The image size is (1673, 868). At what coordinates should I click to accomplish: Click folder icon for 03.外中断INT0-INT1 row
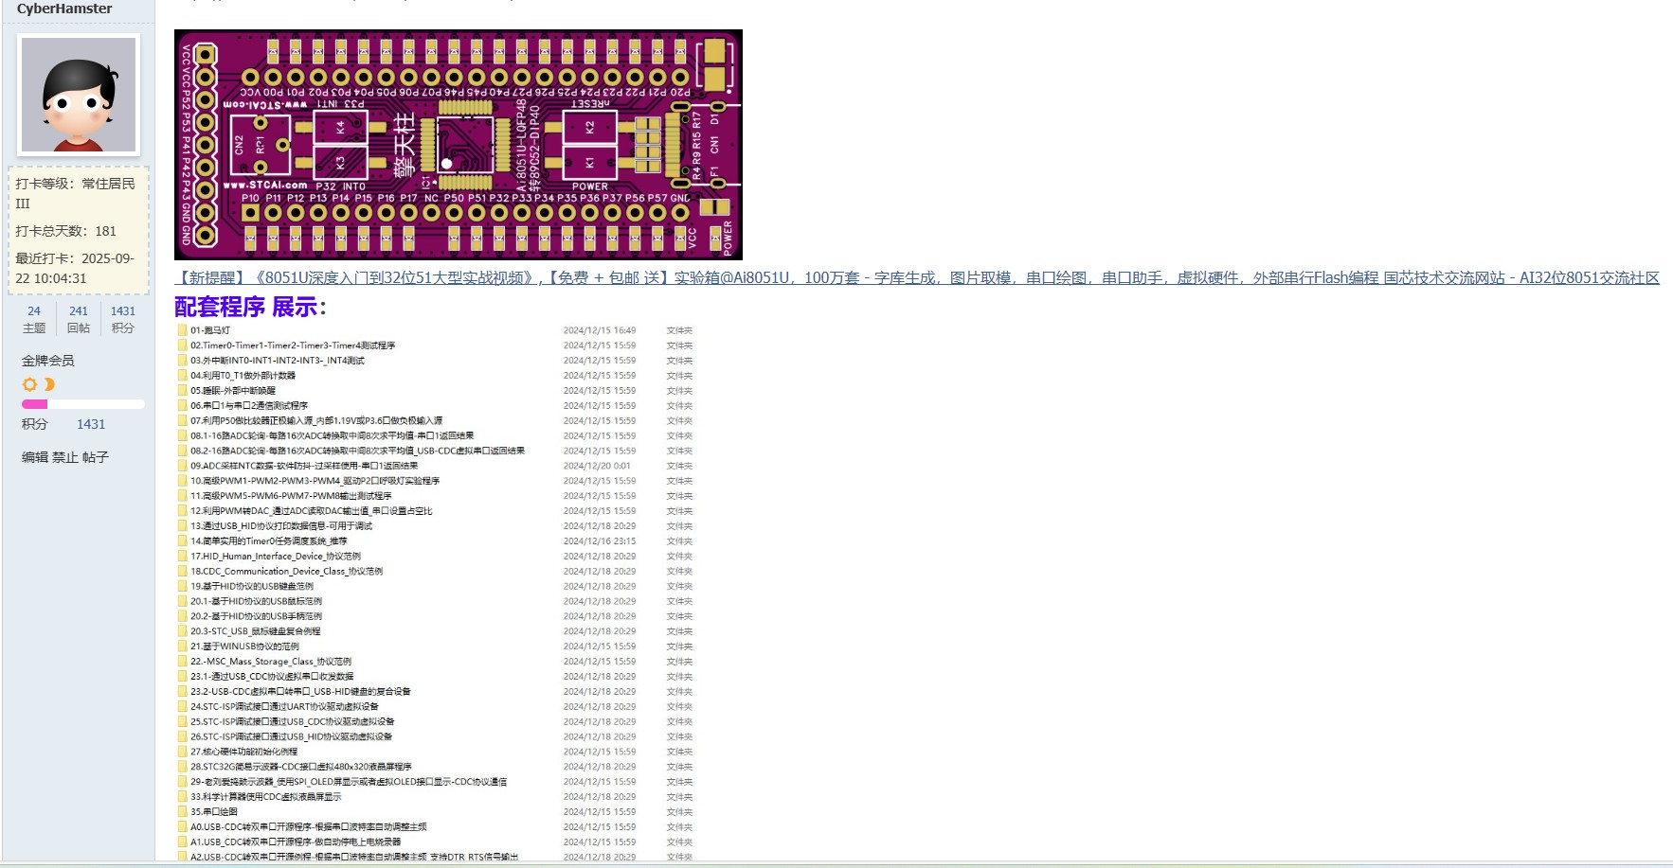(x=183, y=361)
